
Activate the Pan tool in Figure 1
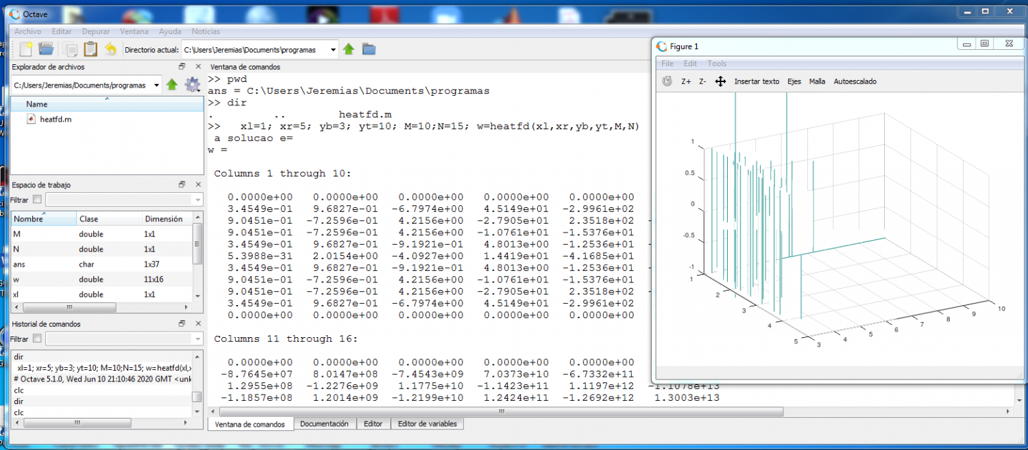720,81
